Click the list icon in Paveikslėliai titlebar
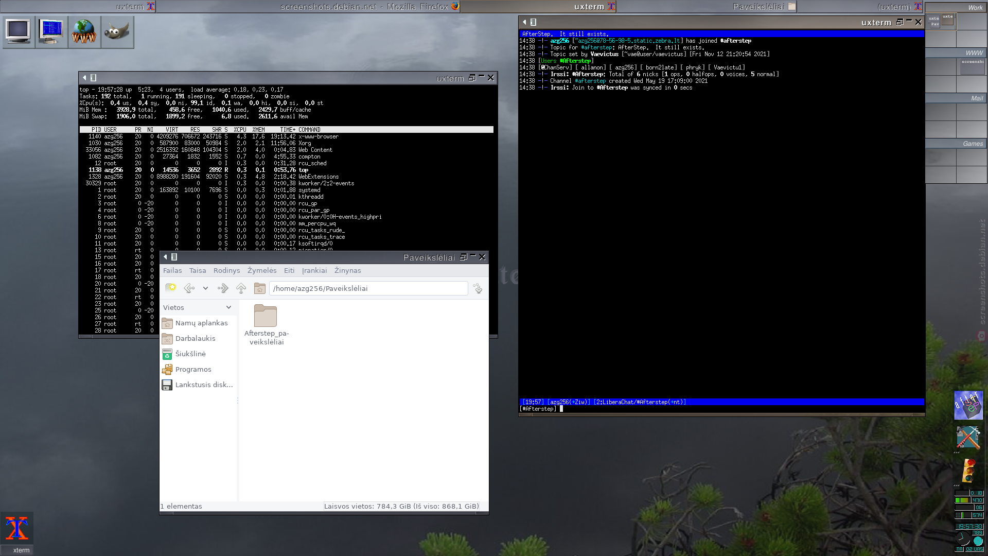This screenshot has width=988, height=556. [174, 257]
